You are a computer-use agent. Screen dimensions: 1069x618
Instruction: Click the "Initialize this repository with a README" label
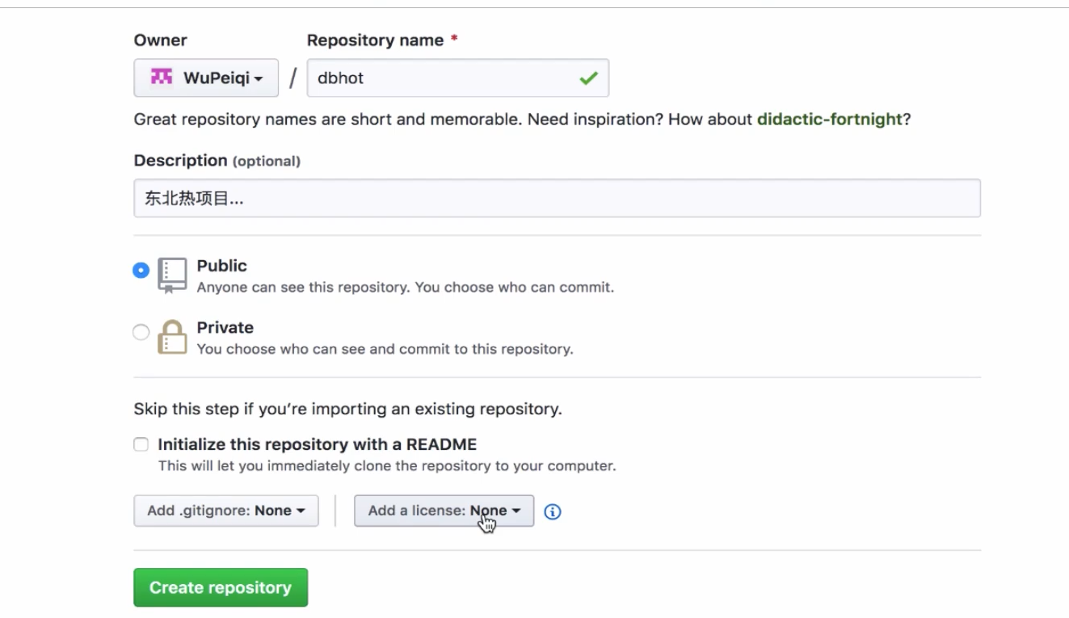(x=318, y=444)
